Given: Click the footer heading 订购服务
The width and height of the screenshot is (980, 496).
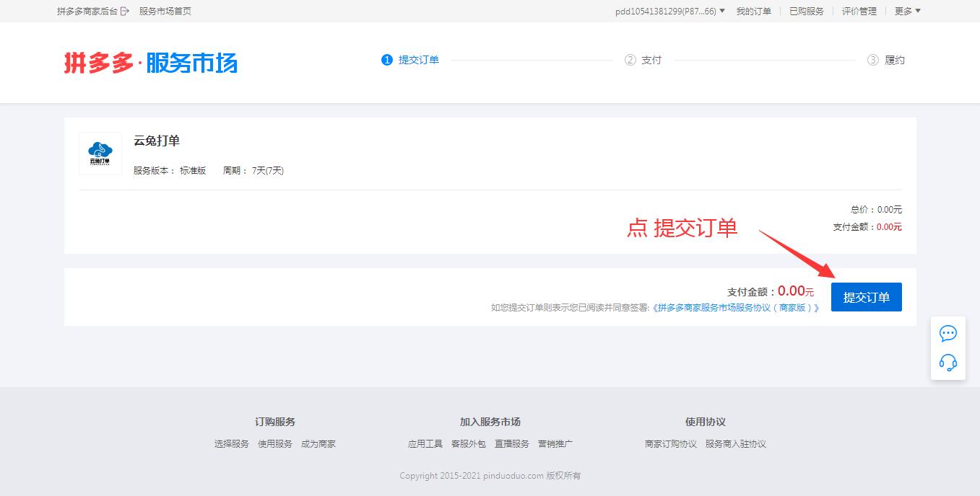Looking at the screenshot, I should 275,422.
